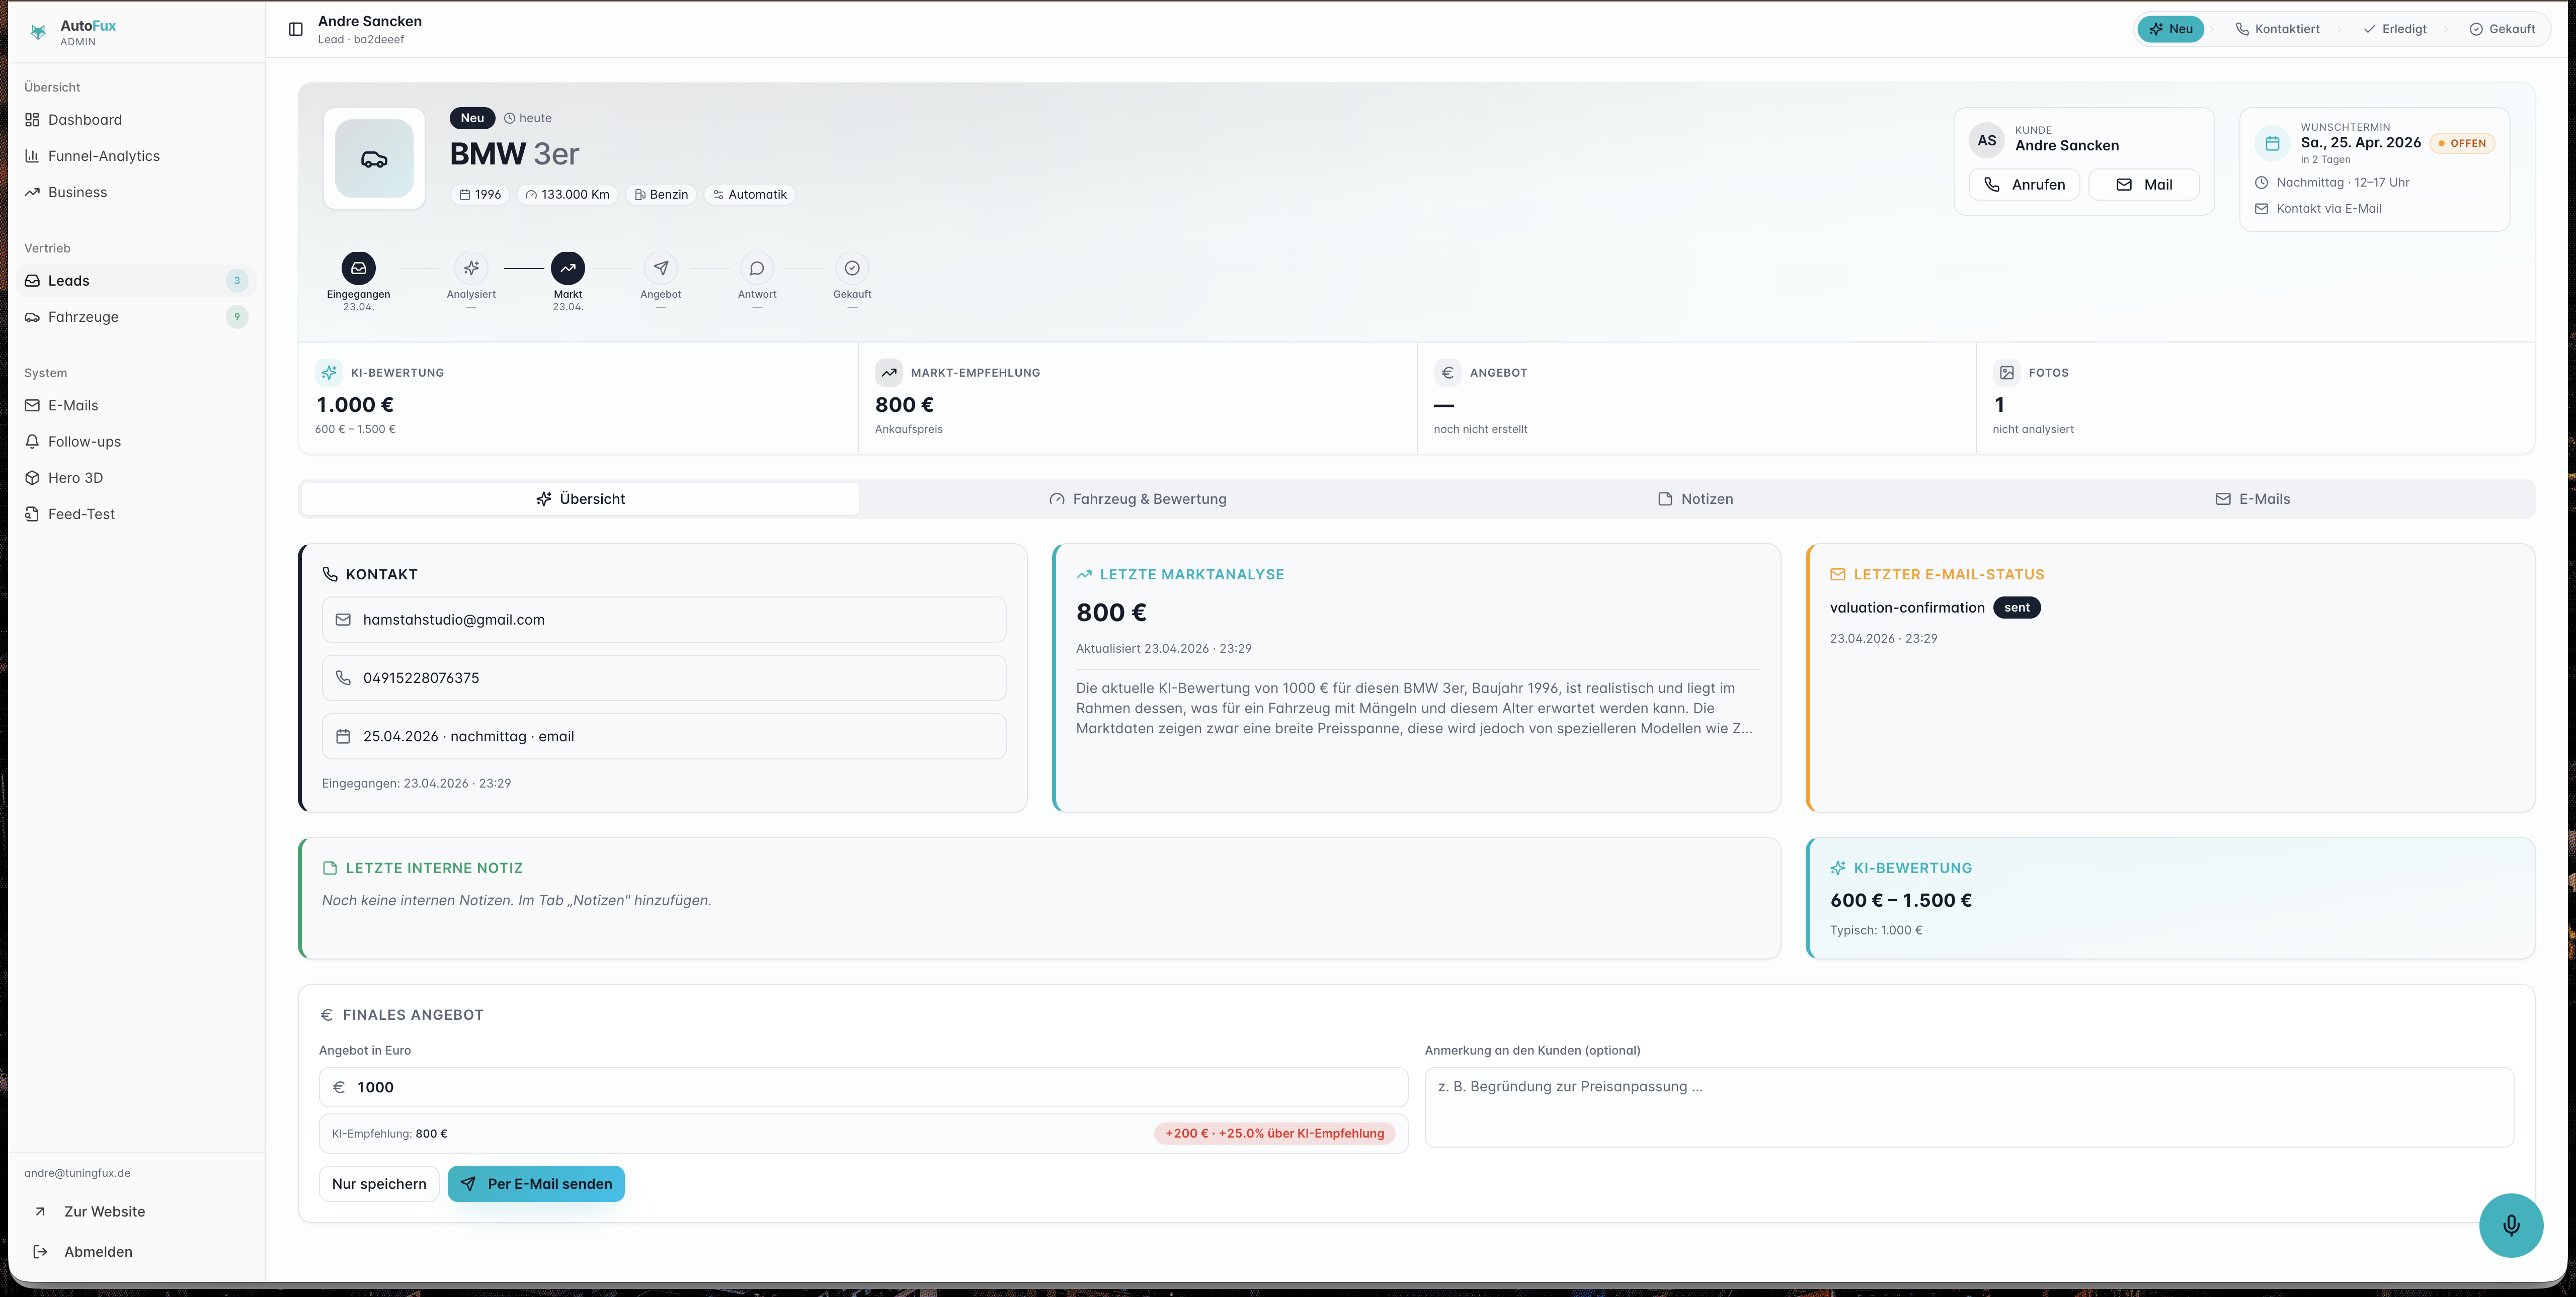Open Funnel-Analytics in the sidebar
Screen dimensions: 2576x1297
click(x=136, y=156)
